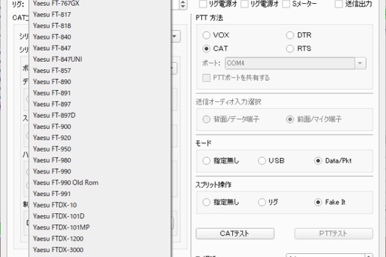Viewport: 386px width, 257px height.
Task: Open the serial port dropdown arrow behind the list
Action: coord(175,37)
